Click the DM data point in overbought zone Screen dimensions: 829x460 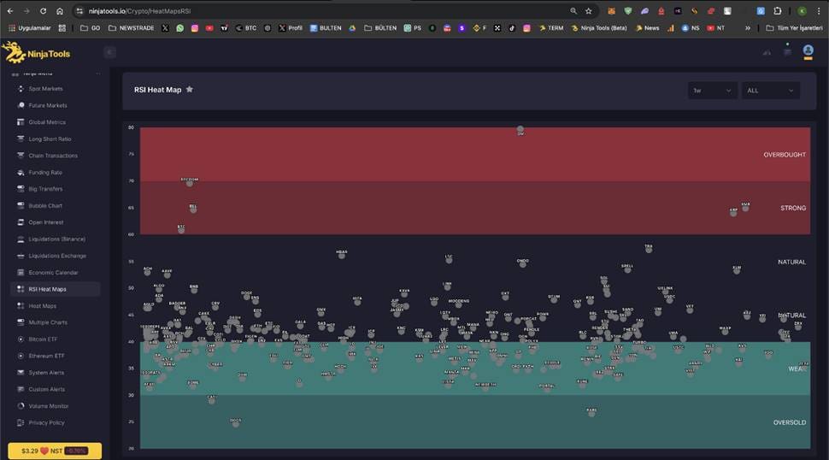pos(520,129)
